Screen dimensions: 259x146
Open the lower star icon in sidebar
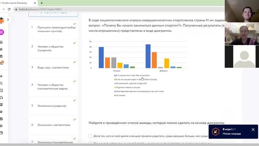[x=1, y=112]
